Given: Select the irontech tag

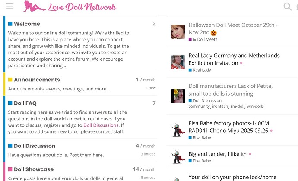Looking at the screenshot, I should click(x=220, y=106).
